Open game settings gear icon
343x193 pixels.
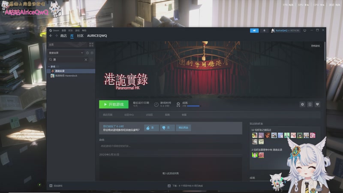coord(302,104)
